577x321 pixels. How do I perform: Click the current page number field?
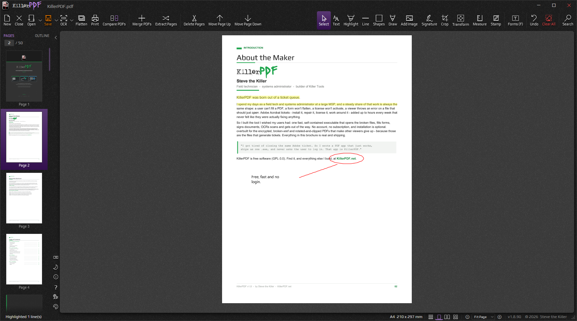(9, 43)
